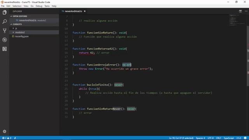Click line number 24 in the gutter
The height and width of the screenshot is (140, 249).
click(x=66, y=85)
